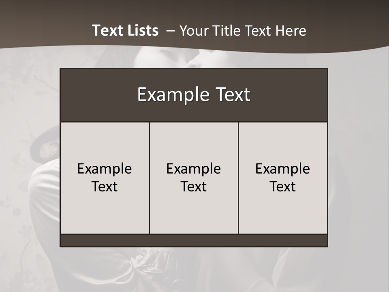Click the dash in the slide title
The width and height of the screenshot is (389, 292).
click(x=171, y=32)
